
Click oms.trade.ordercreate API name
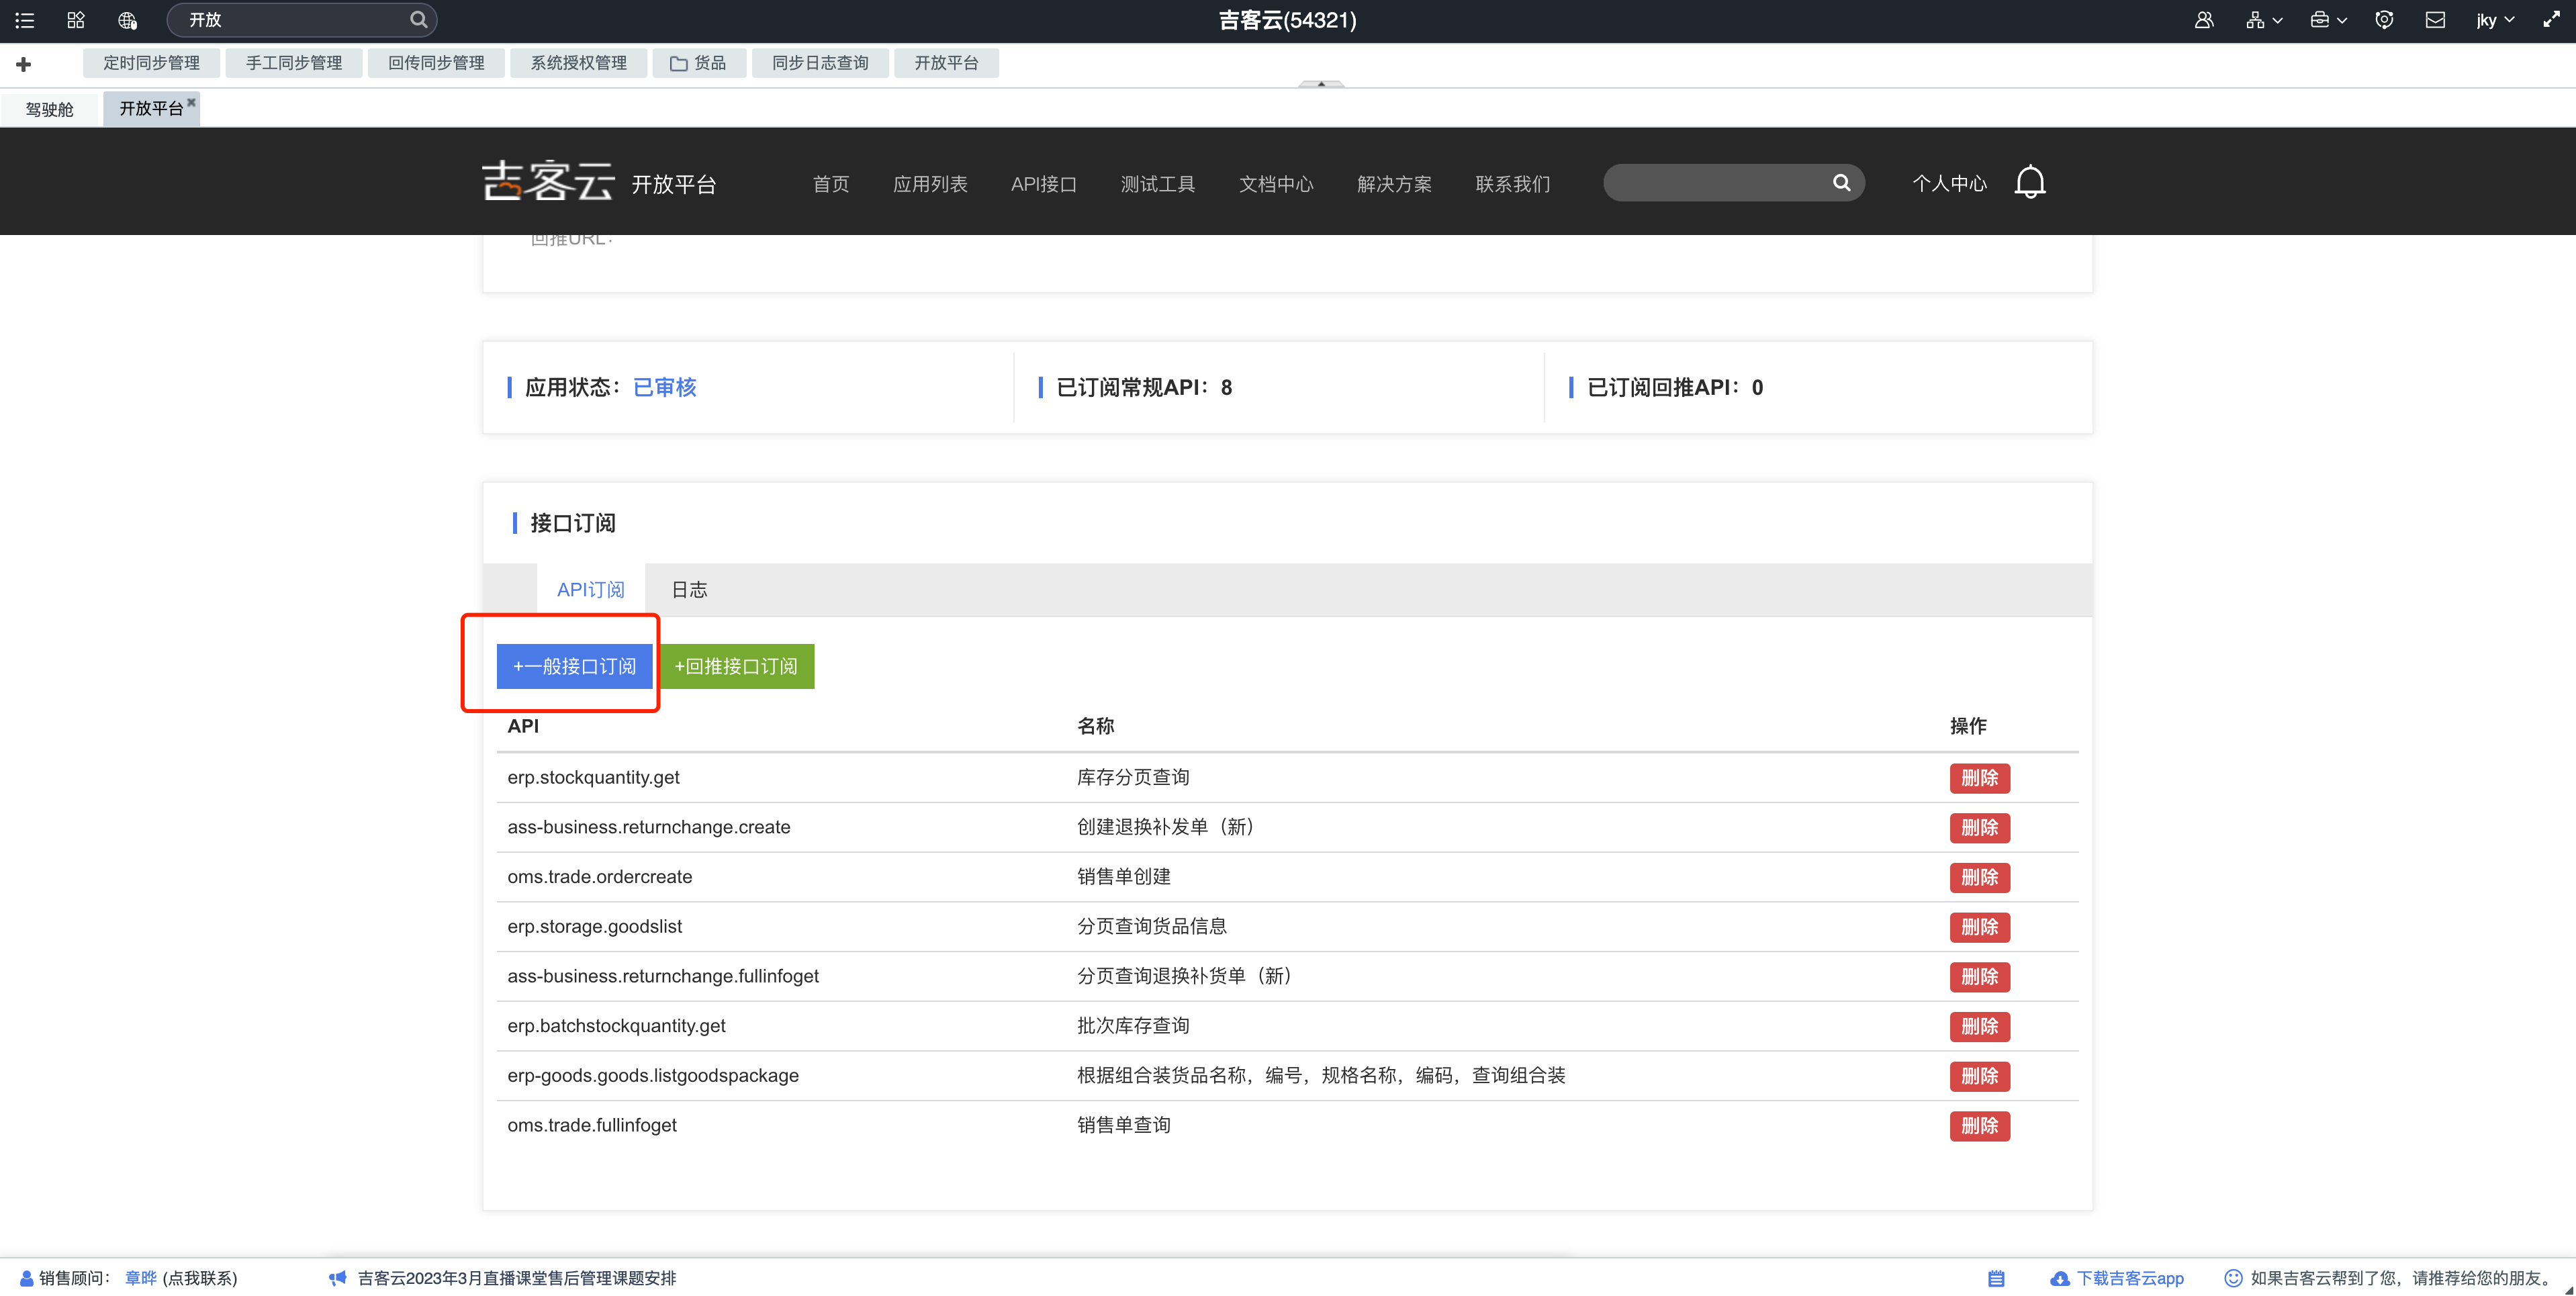point(600,877)
